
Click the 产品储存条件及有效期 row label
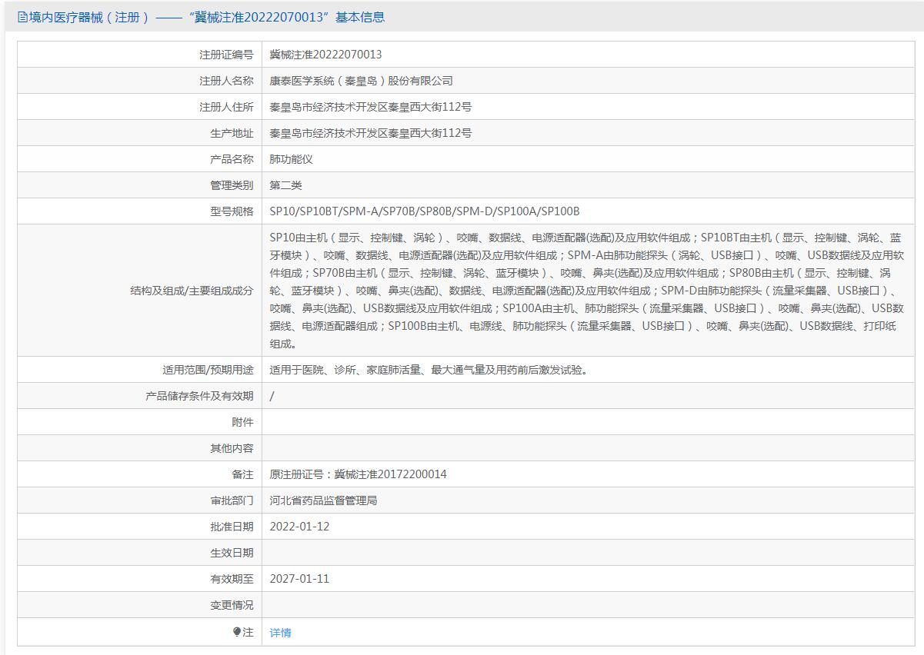199,396
